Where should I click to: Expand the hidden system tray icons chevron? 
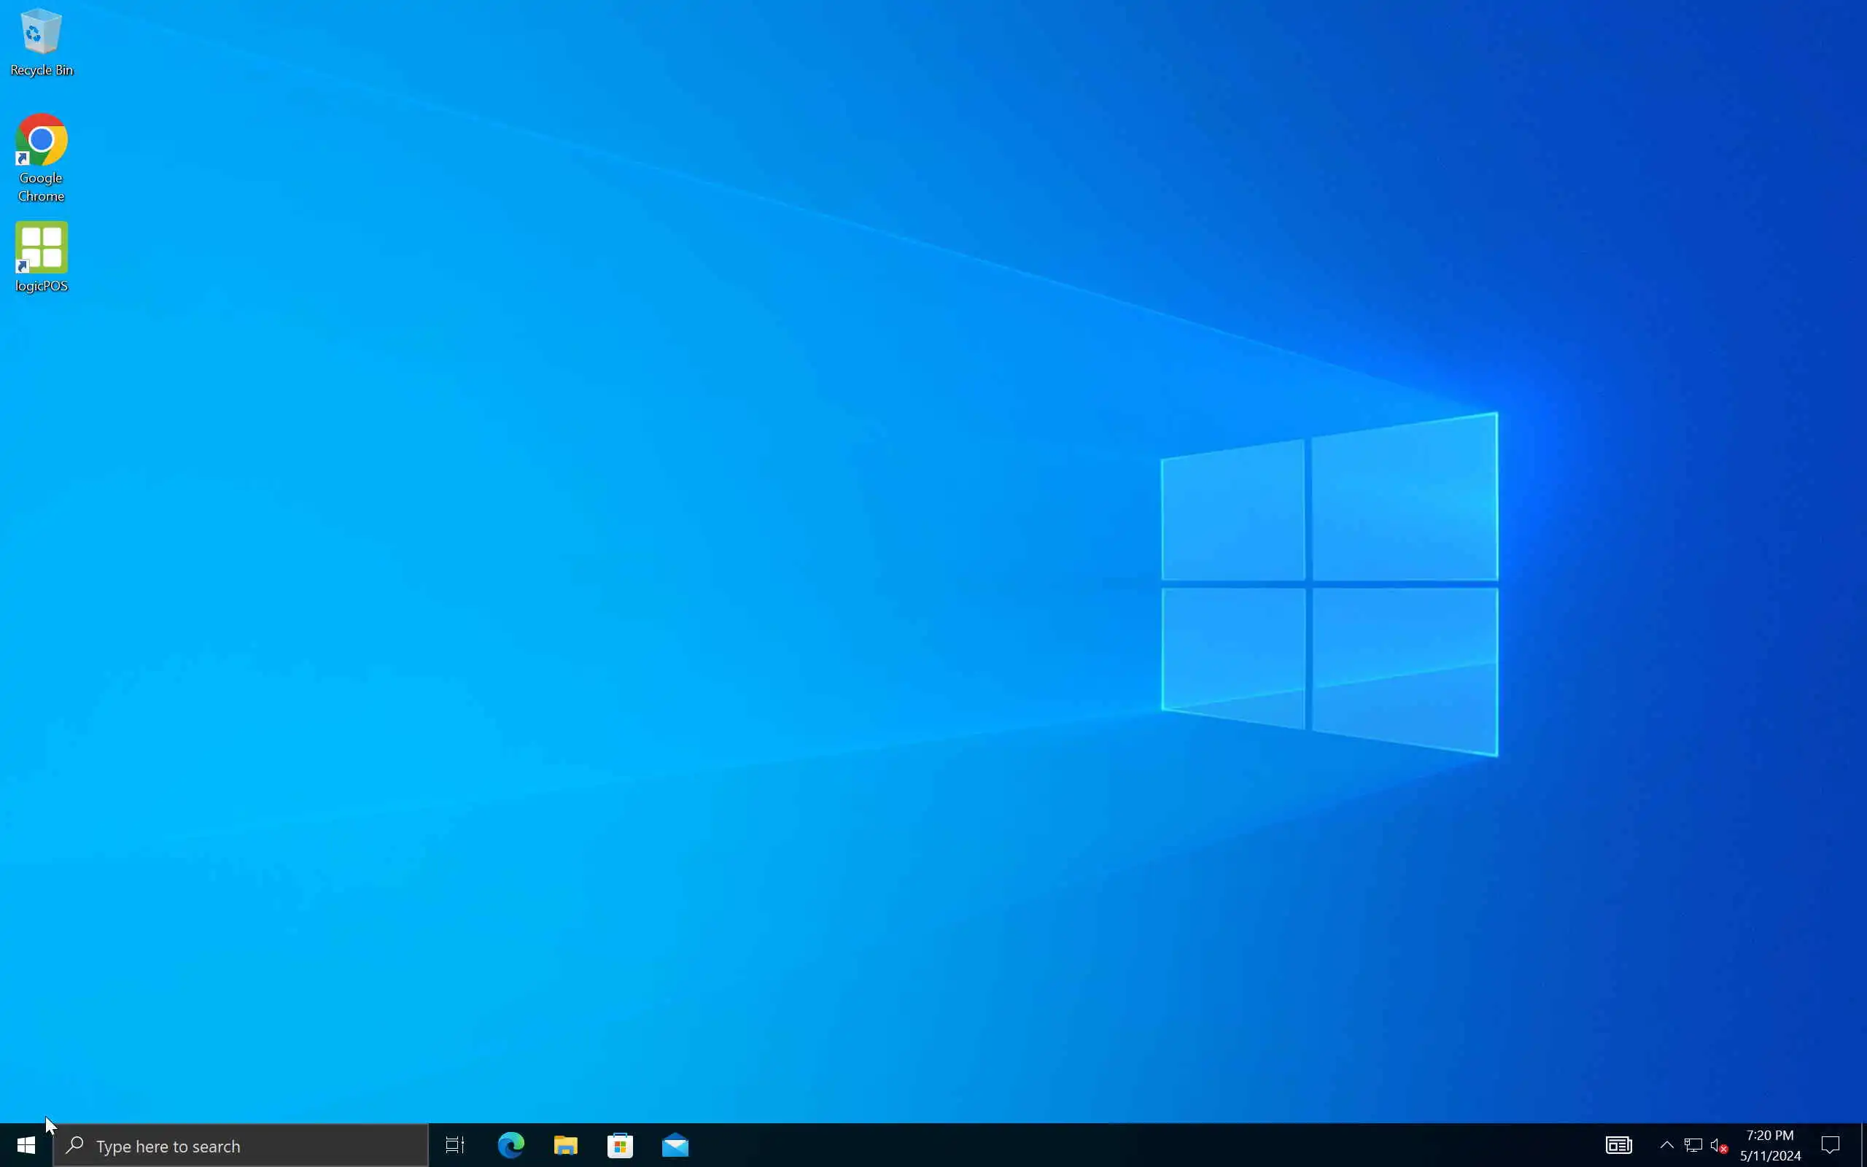(x=1666, y=1145)
